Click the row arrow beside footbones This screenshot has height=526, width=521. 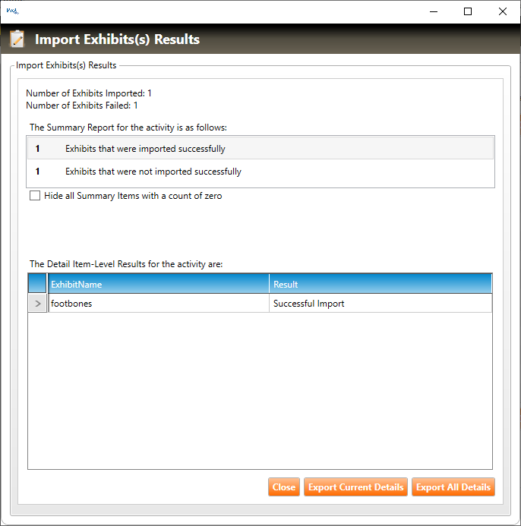[x=37, y=304]
